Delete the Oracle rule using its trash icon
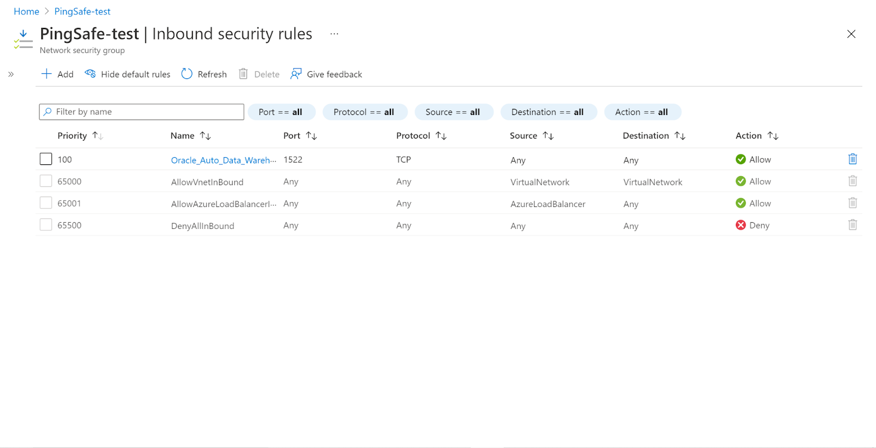Viewport: 876px width, 448px height. tap(852, 159)
